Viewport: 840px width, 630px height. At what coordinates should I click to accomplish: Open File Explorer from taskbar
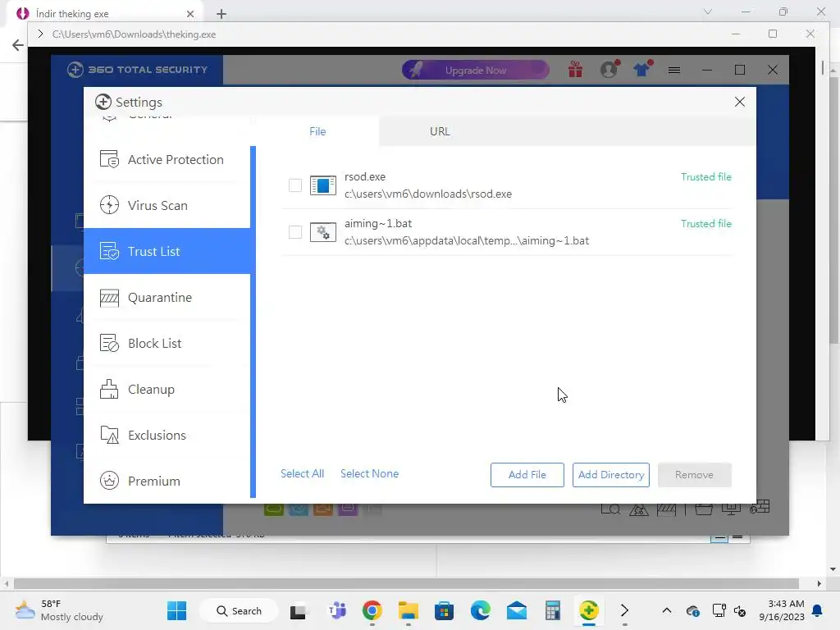point(409,610)
